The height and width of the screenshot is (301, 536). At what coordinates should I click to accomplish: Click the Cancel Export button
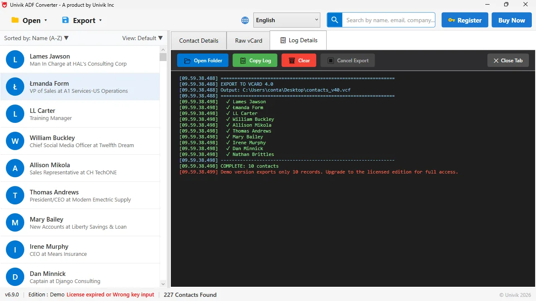tap(348, 60)
